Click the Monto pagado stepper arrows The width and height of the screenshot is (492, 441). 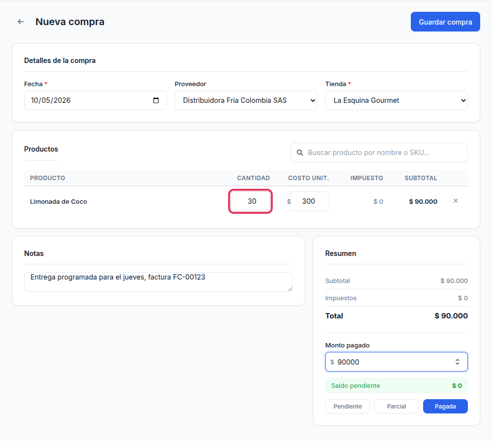[x=458, y=362]
